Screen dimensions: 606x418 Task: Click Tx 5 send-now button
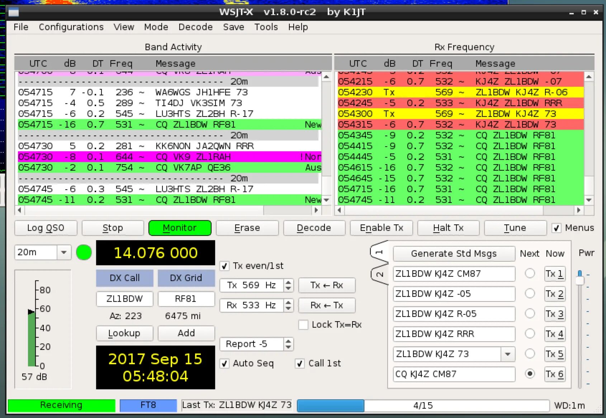(x=554, y=354)
